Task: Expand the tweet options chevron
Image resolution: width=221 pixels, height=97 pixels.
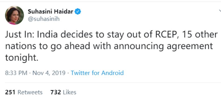Action: point(220,11)
